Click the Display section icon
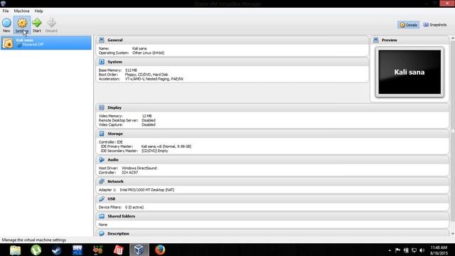Image resolution: width=455 pixels, height=256 pixels. 102,107
